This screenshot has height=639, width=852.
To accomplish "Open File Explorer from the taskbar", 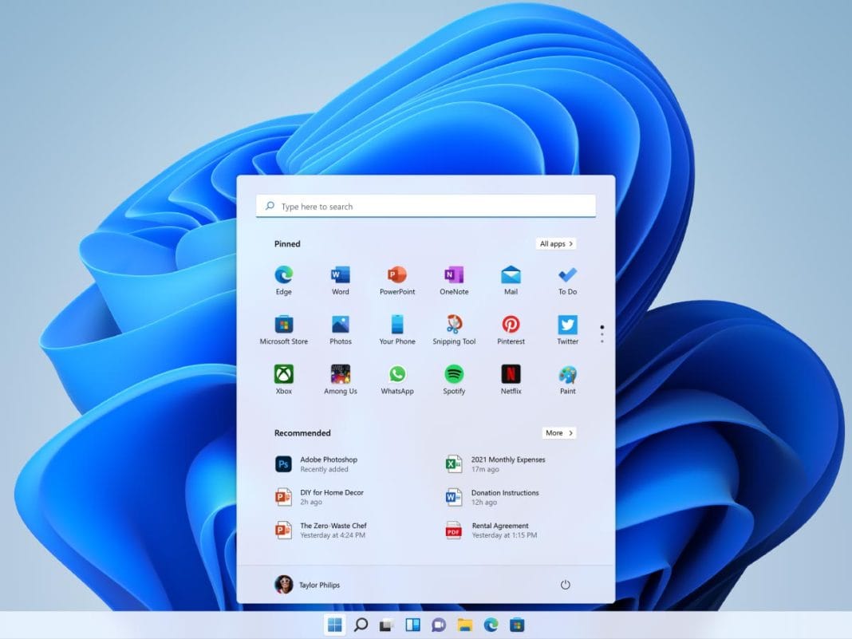I will (x=464, y=625).
